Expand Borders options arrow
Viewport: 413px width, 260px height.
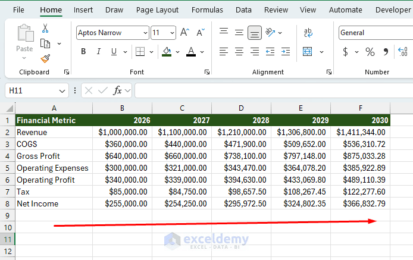pyautogui.click(x=151, y=52)
